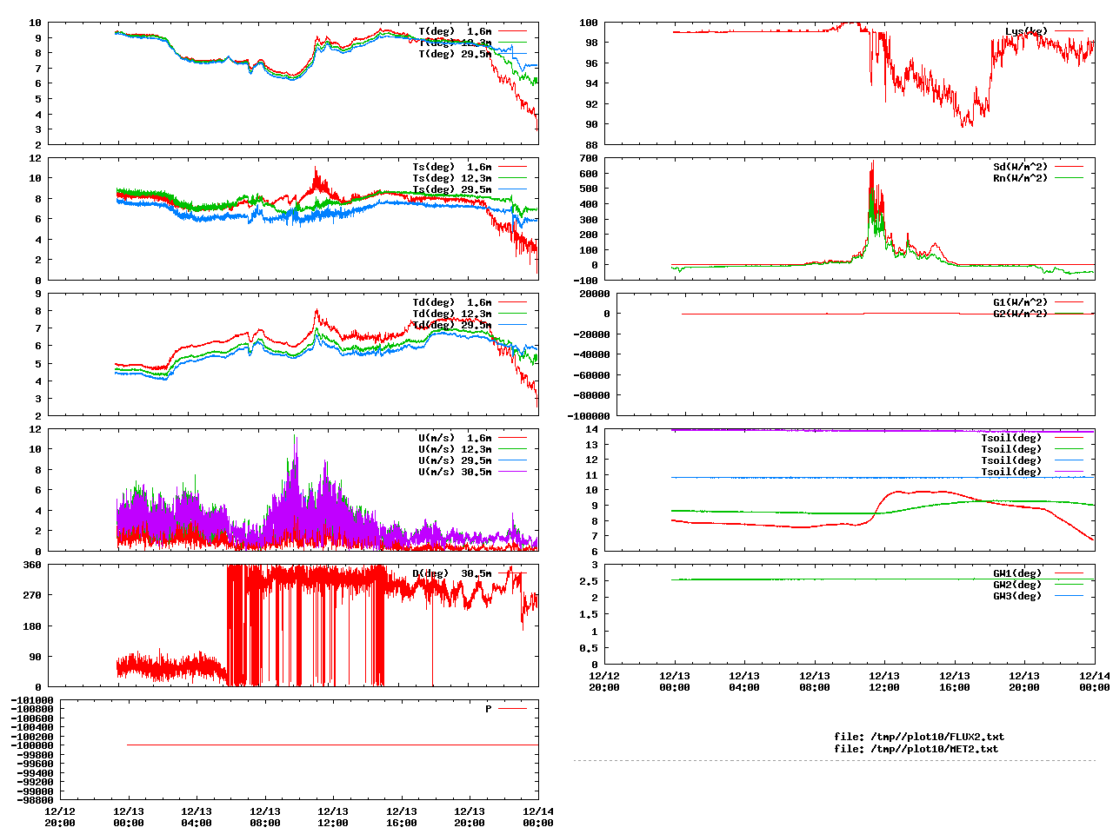This screenshot has width=1113, height=834.
Task: Click the '-101000' pressure axis value
Action: 32,700
